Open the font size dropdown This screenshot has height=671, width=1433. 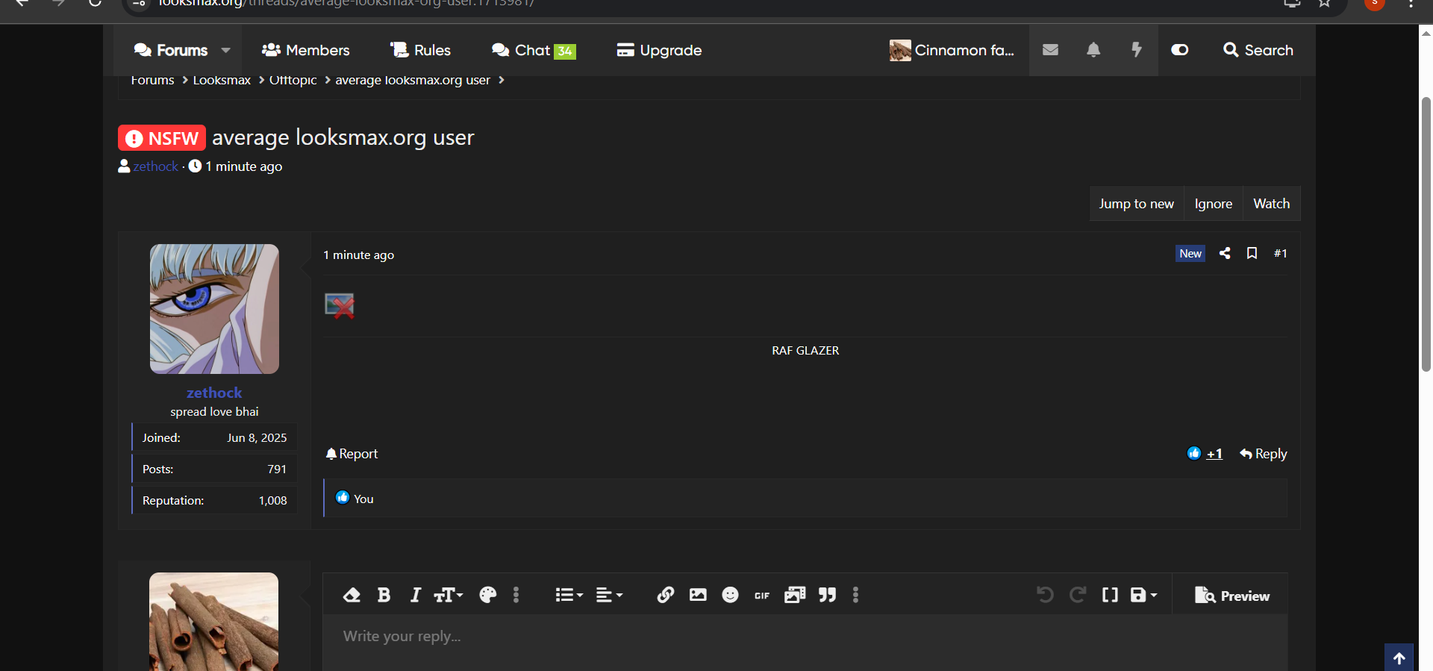point(449,595)
